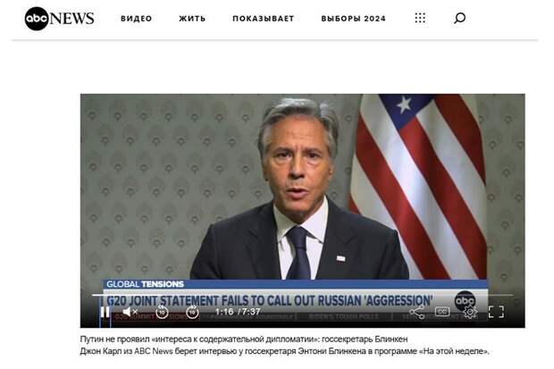Enter fullscreen video mode
The width and height of the screenshot is (554, 369).
pyautogui.click(x=496, y=312)
